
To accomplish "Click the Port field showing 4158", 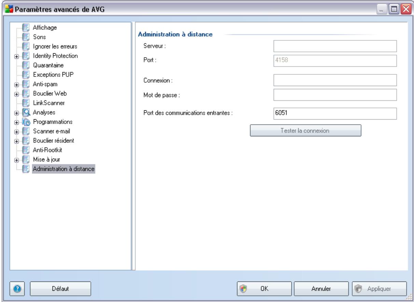I will coord(335,60).
